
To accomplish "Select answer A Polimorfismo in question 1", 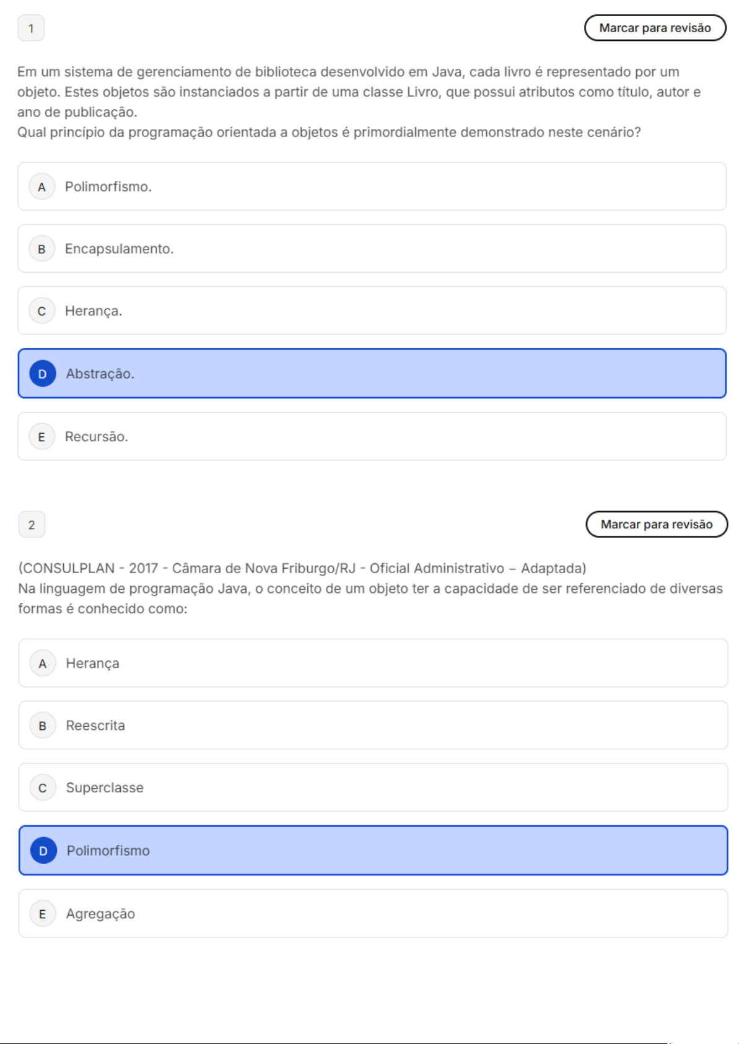I will [x=372, y=186].
